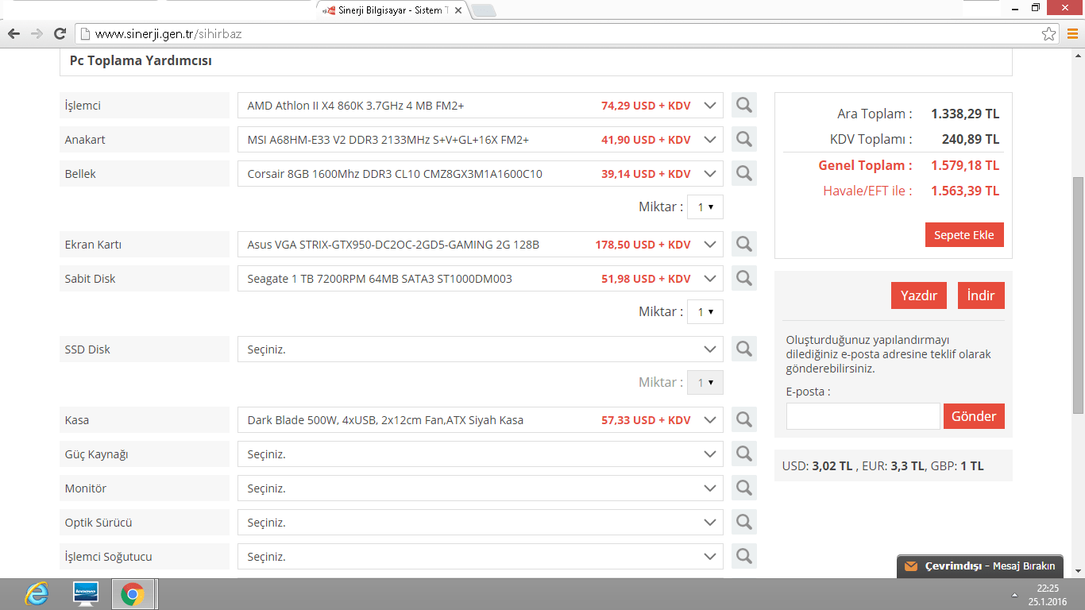Open a new tab next to Sinerji tab
Viewport: 1085px width, 610px height.
(x=483, y=10)
